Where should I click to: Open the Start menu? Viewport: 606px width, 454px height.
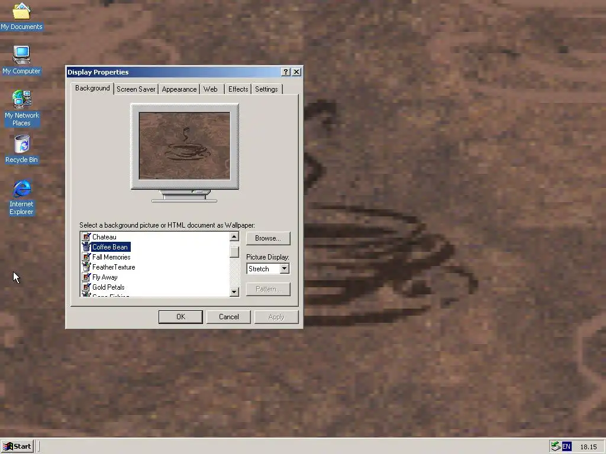[17, 446]
